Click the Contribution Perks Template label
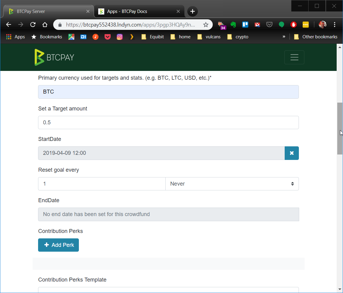 click(x=72, y=280)
